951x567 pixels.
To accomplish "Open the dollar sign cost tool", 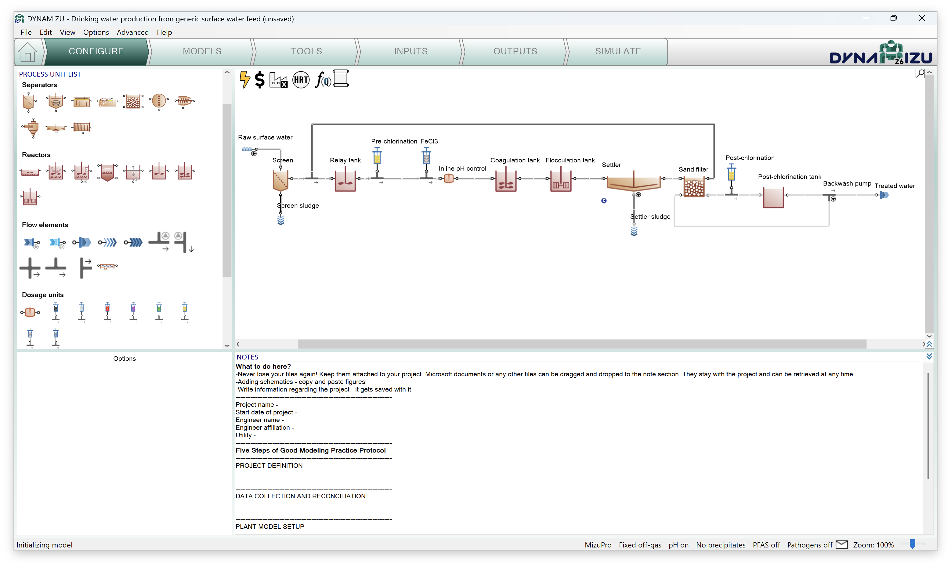I will click(260, 79).
